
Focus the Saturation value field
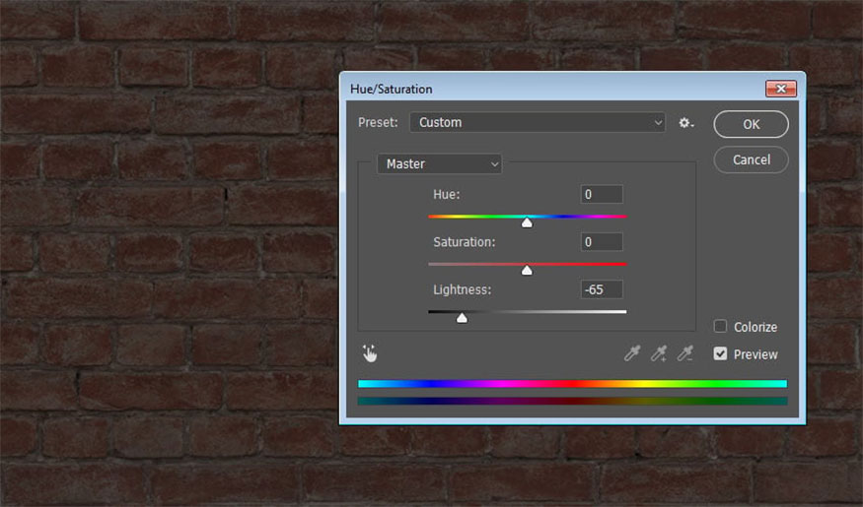tap(602, 242)
